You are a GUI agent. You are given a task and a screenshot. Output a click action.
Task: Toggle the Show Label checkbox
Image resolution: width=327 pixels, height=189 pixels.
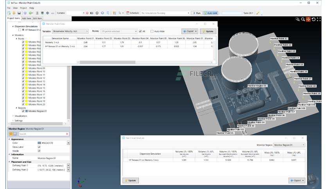click(39, 147)
